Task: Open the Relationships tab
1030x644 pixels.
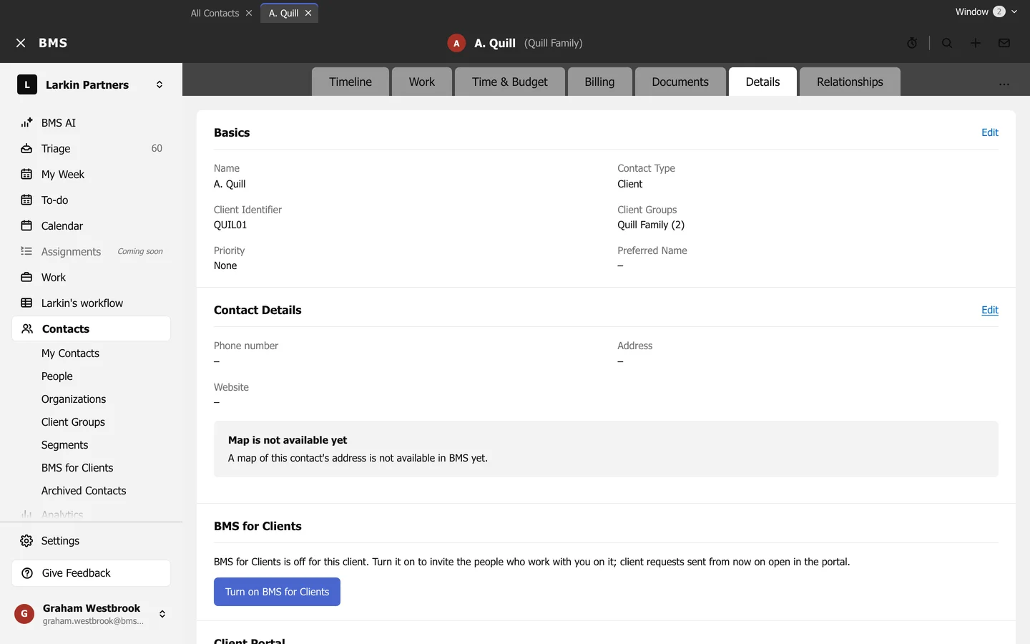Action: (x=850, y=82)
